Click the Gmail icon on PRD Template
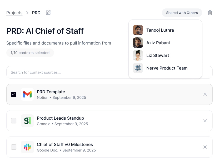219x166 pixels. click(27, 94)
